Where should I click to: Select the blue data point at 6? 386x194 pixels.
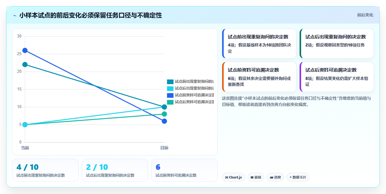click(164, 121)
